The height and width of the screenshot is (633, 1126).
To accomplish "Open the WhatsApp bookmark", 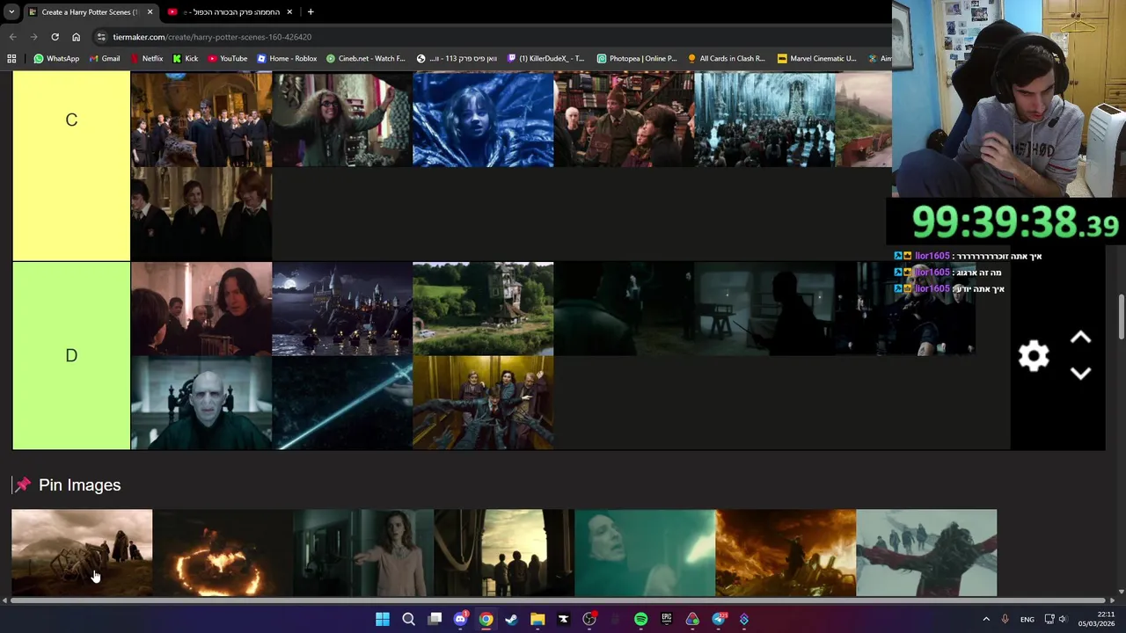I will [x=56, y=59].
